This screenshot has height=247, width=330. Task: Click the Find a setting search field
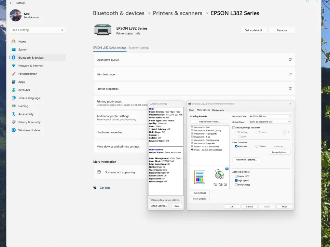pos(38,30)
